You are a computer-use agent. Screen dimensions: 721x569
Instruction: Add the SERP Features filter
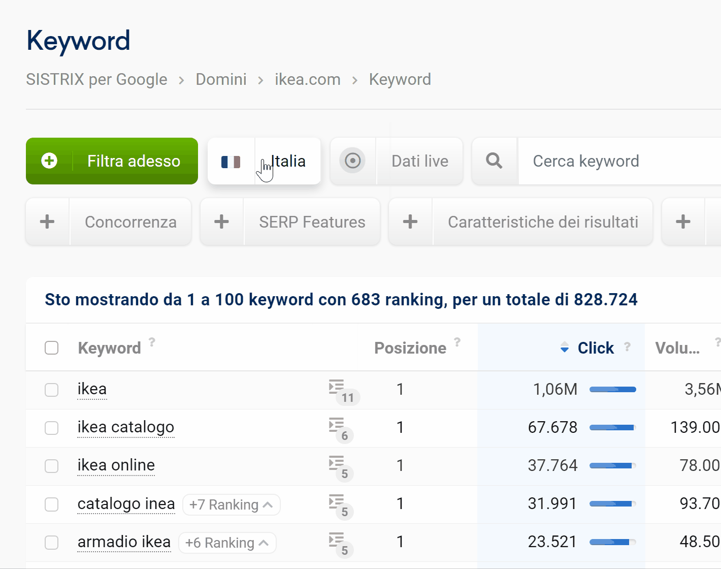pos(290,222)
